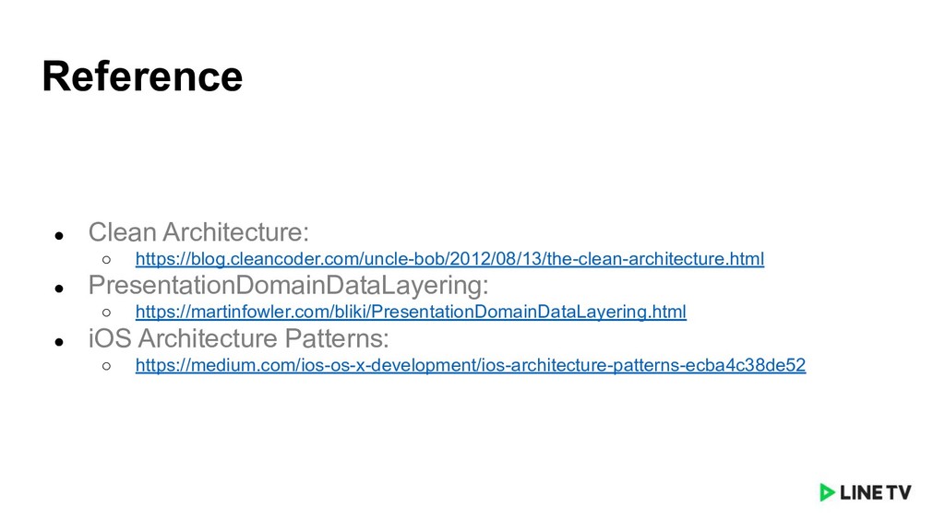This screenshot has height=531, width=945.
Task: Click the green play icon in LINE TV logo
Action: click(x=827, y=492)
